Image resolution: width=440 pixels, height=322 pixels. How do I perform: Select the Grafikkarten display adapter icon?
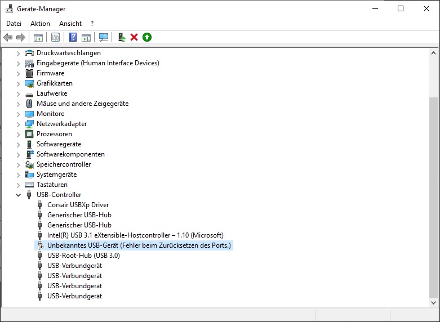tap(29, 83)
